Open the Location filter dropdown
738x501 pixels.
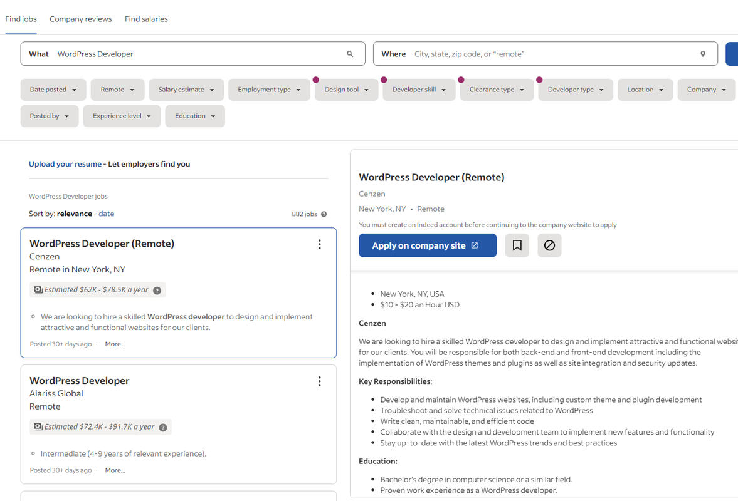point(645,90)
